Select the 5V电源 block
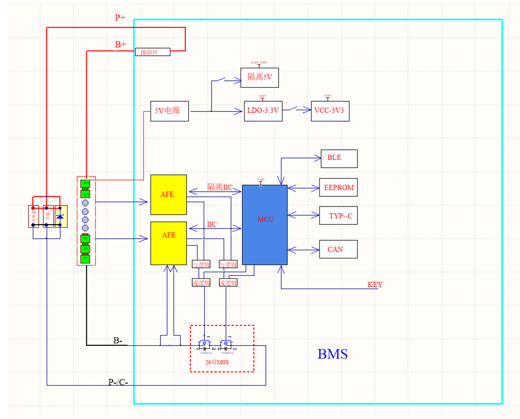This screenshot has width=520, height=419. (x=169, y=111)
